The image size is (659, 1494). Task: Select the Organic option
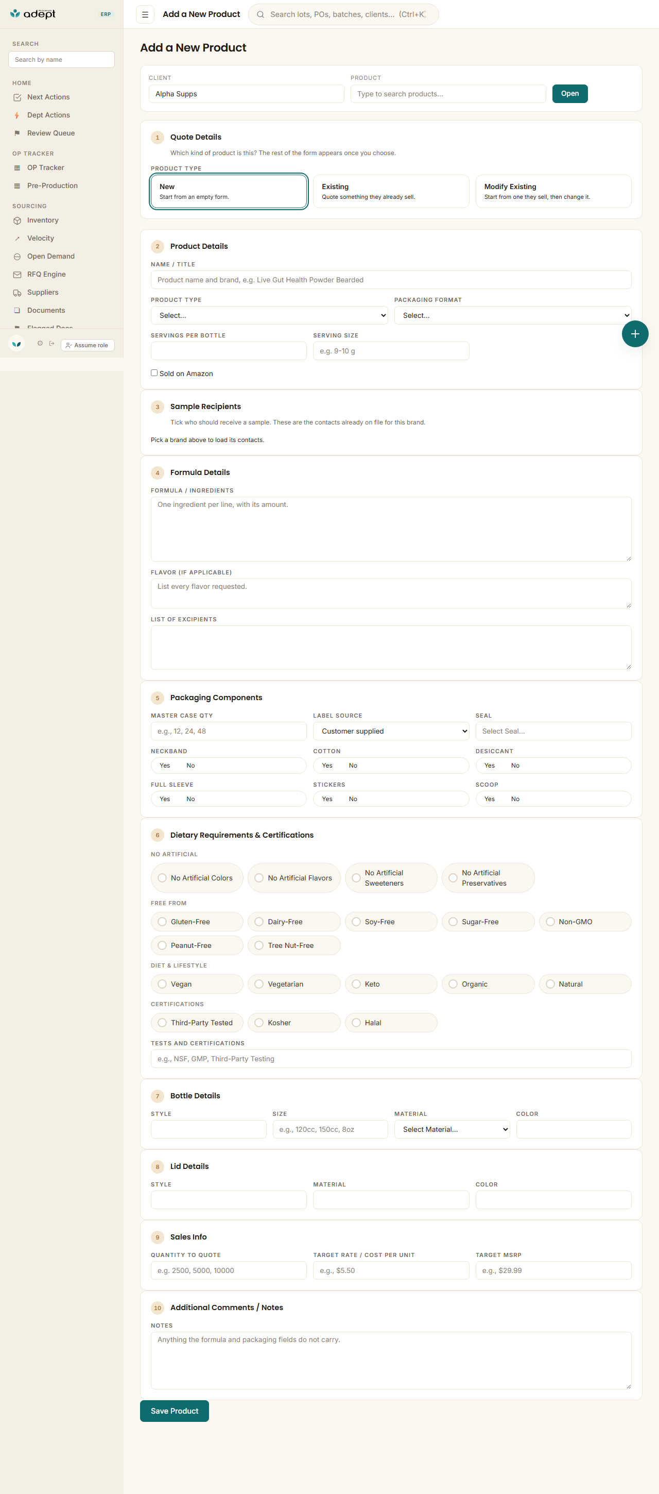[x=488, y=984]
